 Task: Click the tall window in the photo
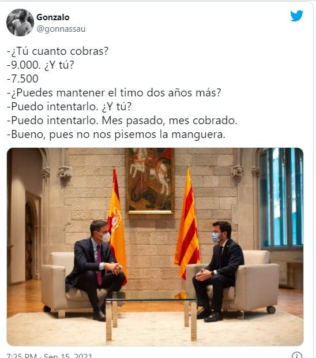pyautogui.click(x=281, y=198)
